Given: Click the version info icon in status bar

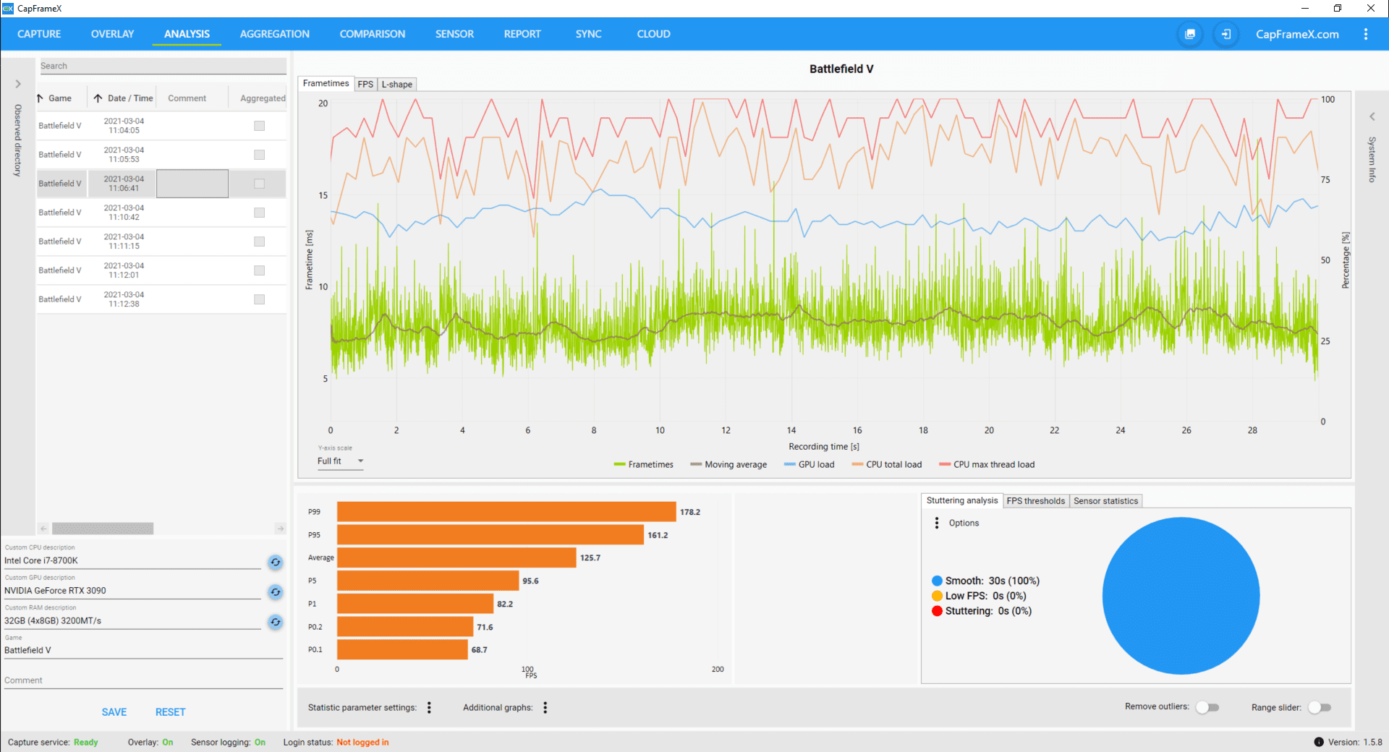Looking at the screenshot, I should tap(1319, 742).
